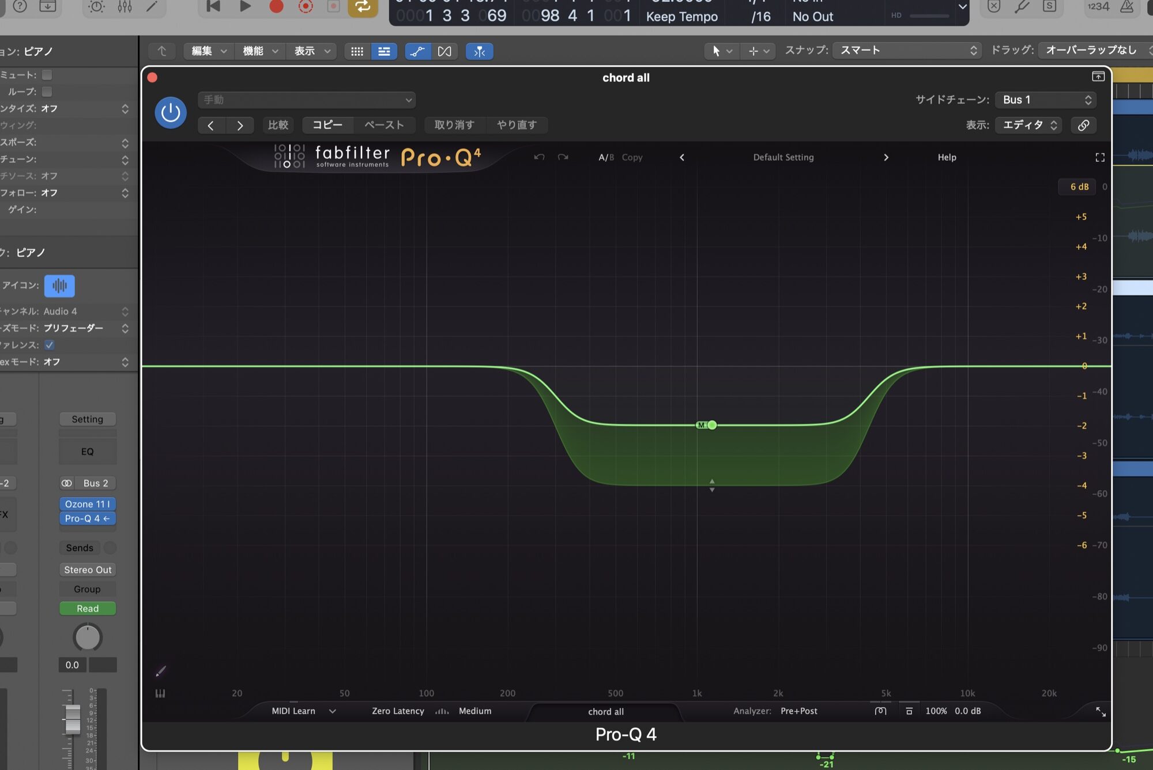Switch to the grid view icon
Viewport: 1153px width, 770px height.
click(x=357, y=51)
